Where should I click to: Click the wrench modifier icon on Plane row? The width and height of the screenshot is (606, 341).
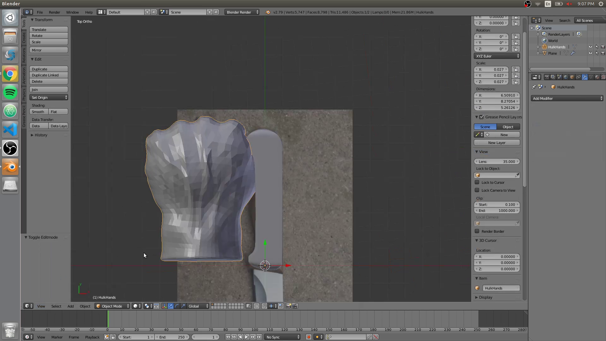coord(573,53)
